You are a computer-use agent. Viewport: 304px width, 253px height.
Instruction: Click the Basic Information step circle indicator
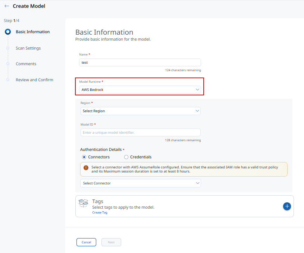tap(8, 32)
